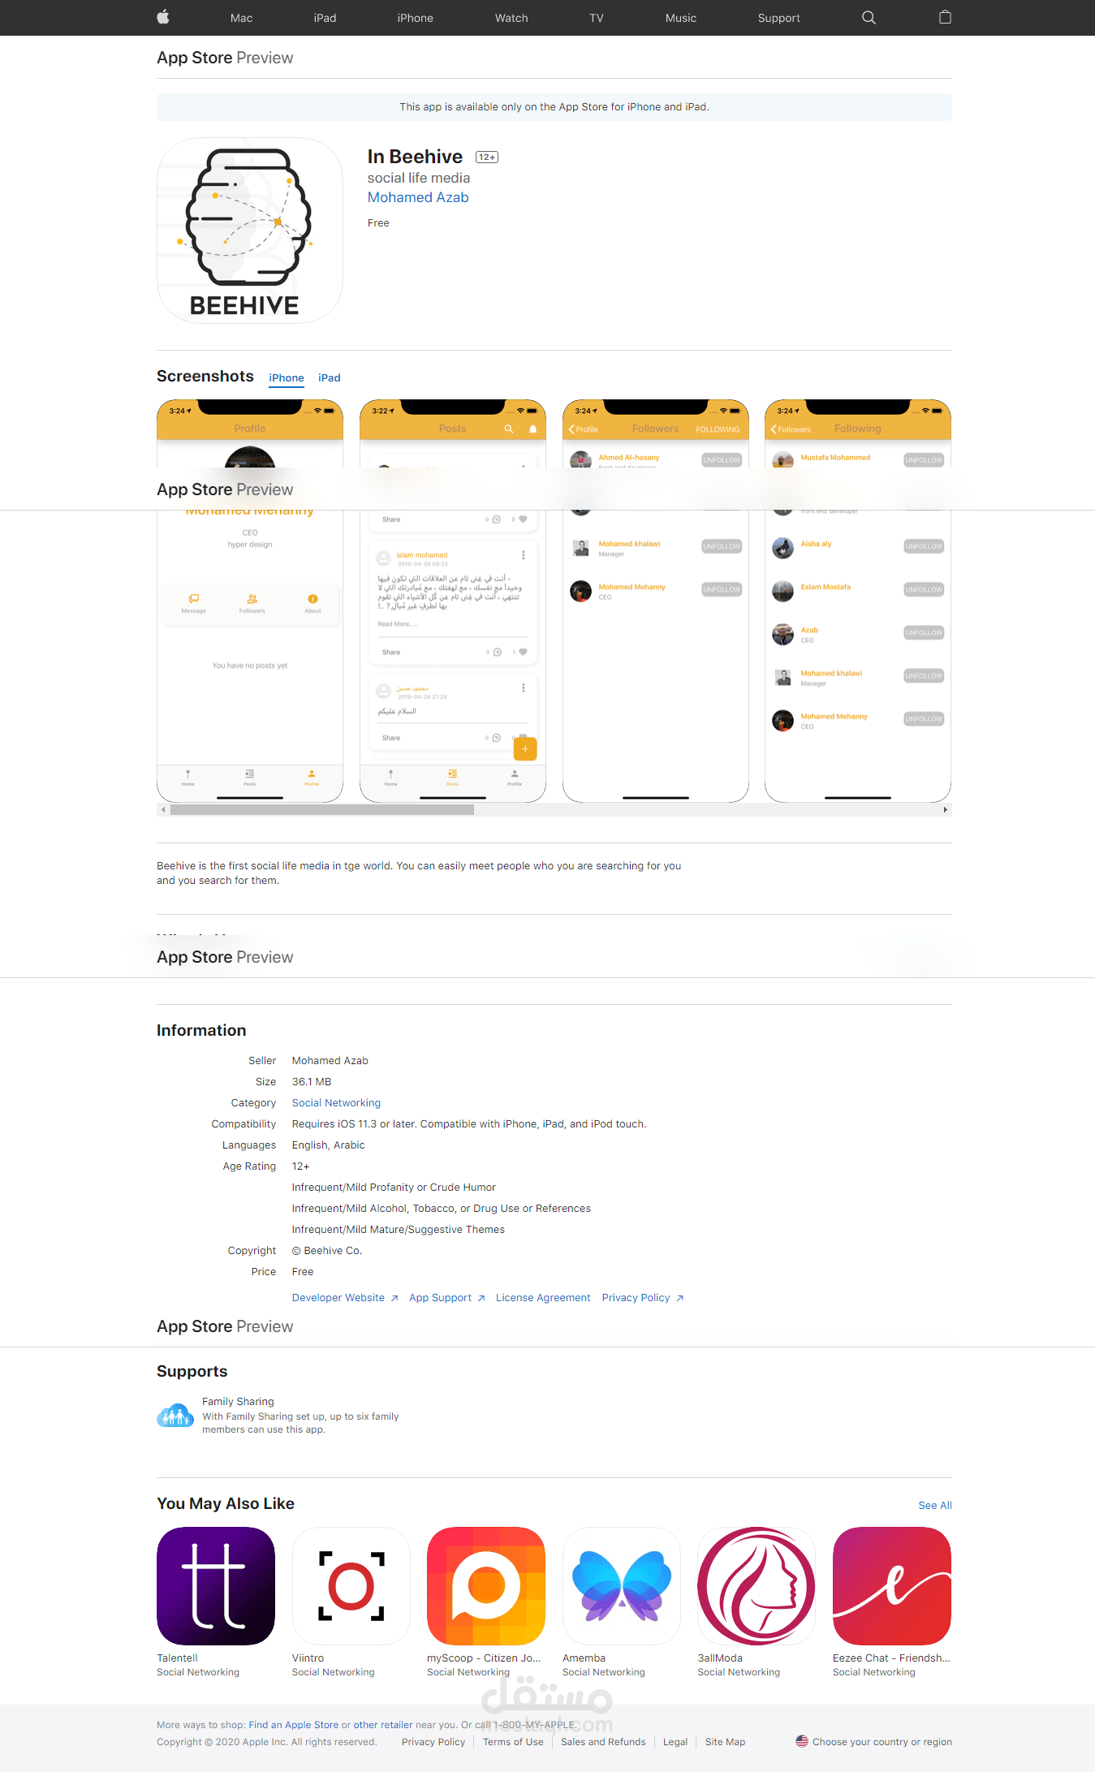Open the License Agreement link

pyautogui.click(x=543, y=1298)
